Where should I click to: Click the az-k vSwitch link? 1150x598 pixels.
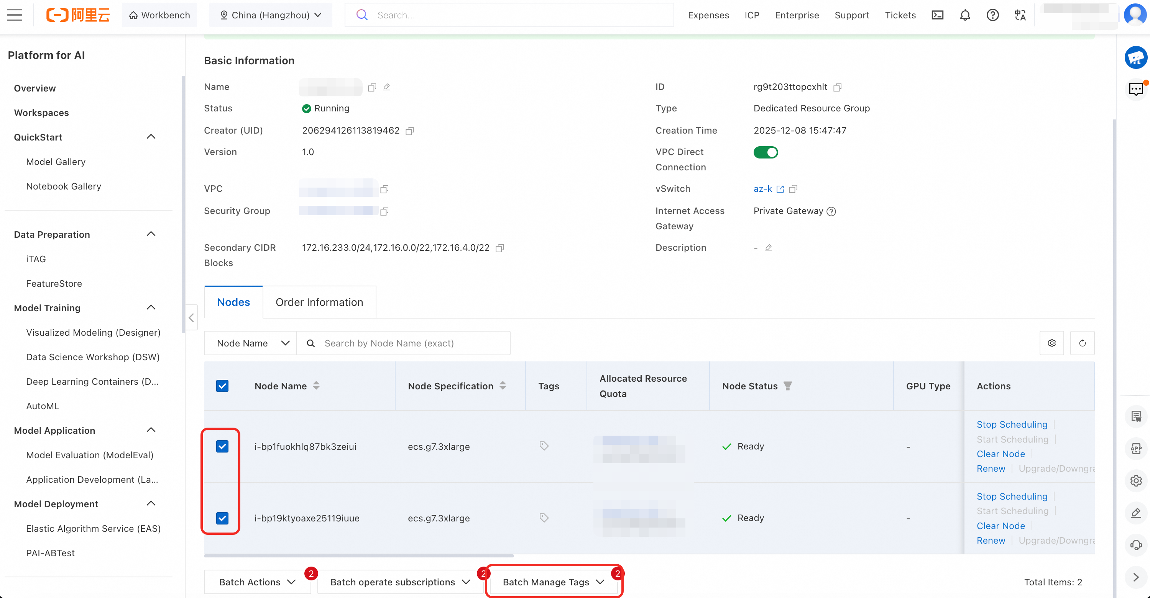pyautogui.click(x=762, y=189)
